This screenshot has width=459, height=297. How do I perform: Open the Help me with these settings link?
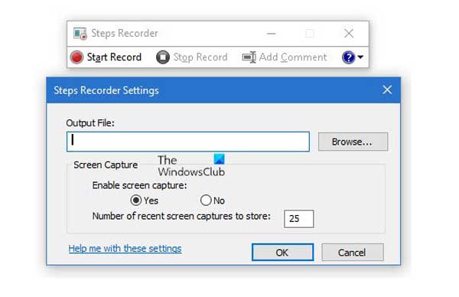click(125, 248)
